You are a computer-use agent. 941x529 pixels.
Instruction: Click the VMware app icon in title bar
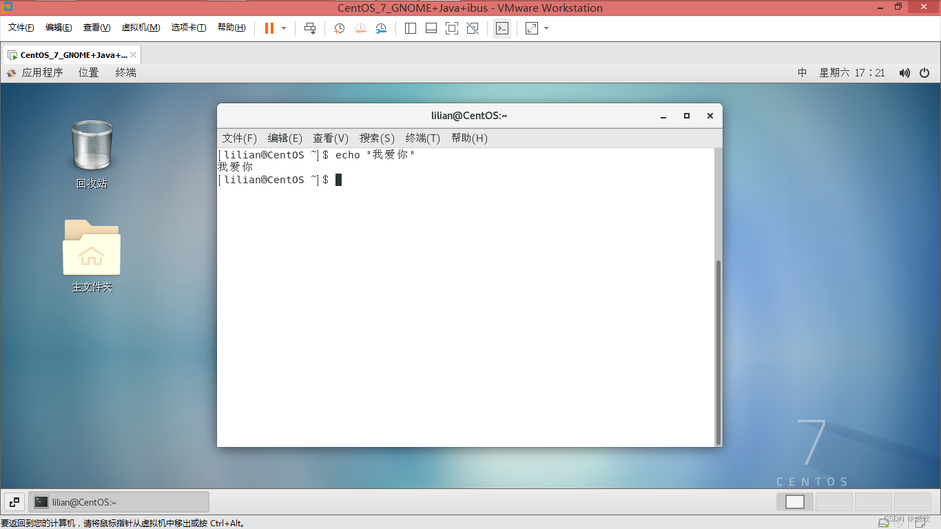click(8, 7)
